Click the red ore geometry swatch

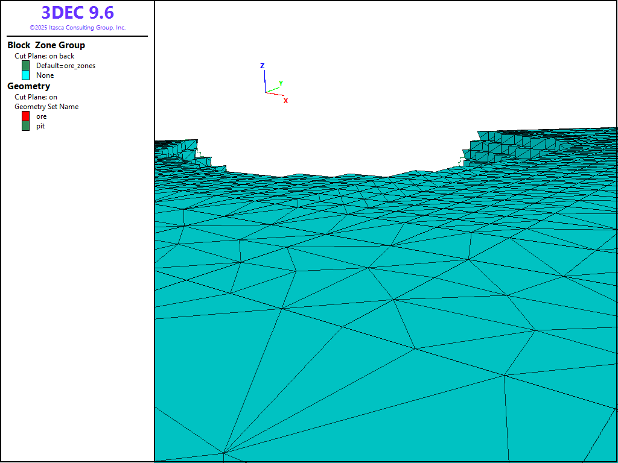click(x=25, y=116)
